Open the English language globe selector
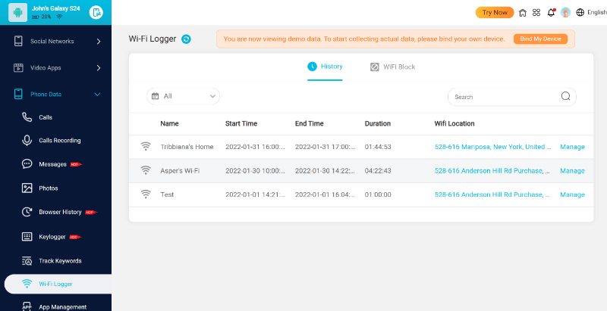Image resolution: width=607 pixels, height=311 pixels. click(x=591, y=13)
